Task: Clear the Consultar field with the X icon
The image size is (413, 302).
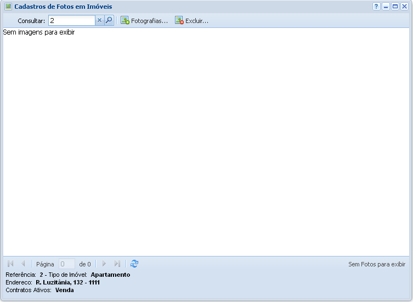Action: click(99, 20)
